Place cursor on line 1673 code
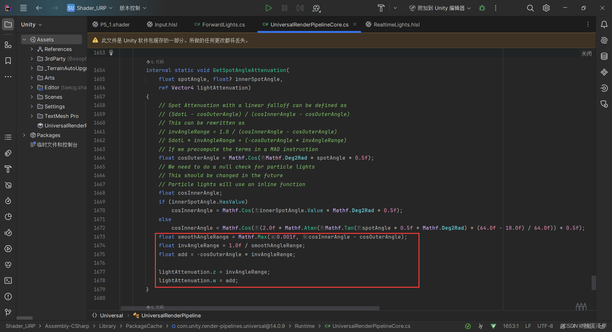612x332 pixels. 283,237
